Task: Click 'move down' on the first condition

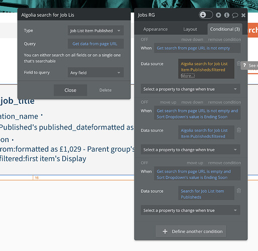Action: [x=192, y=40]
